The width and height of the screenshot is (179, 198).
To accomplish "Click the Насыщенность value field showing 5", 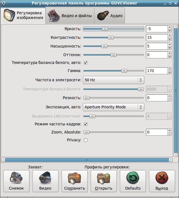I will pos(157,46).
